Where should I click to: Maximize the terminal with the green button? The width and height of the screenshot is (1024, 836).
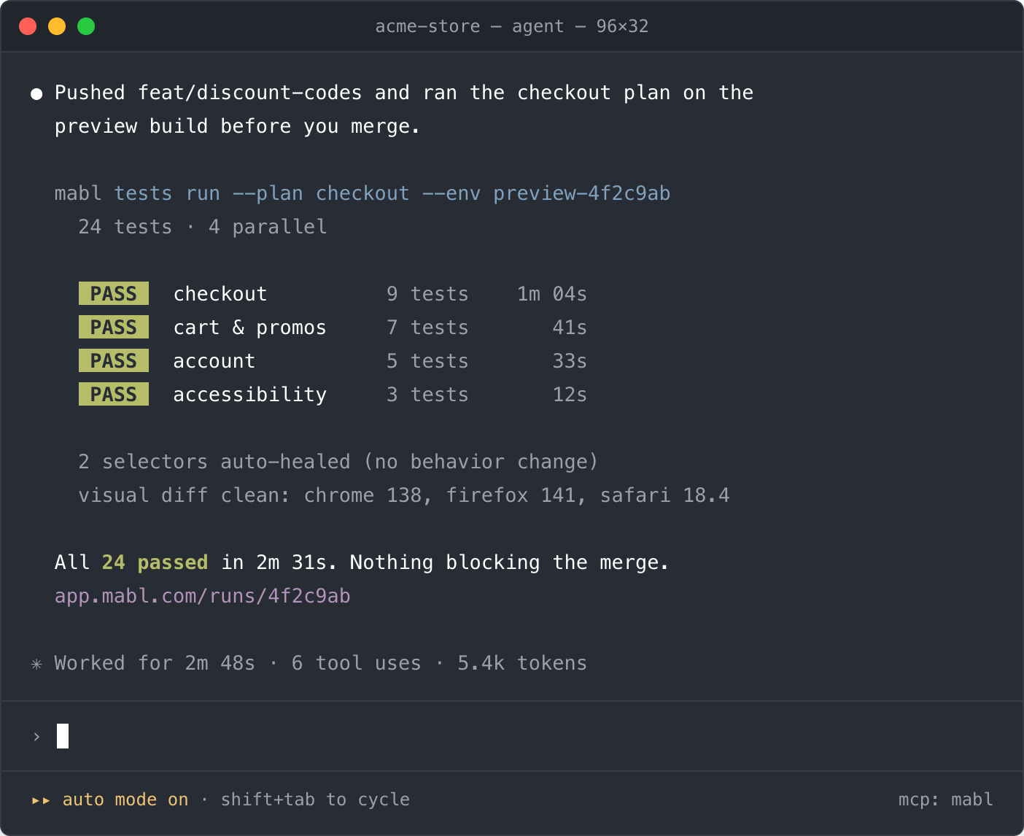click(x=86, y=26)
